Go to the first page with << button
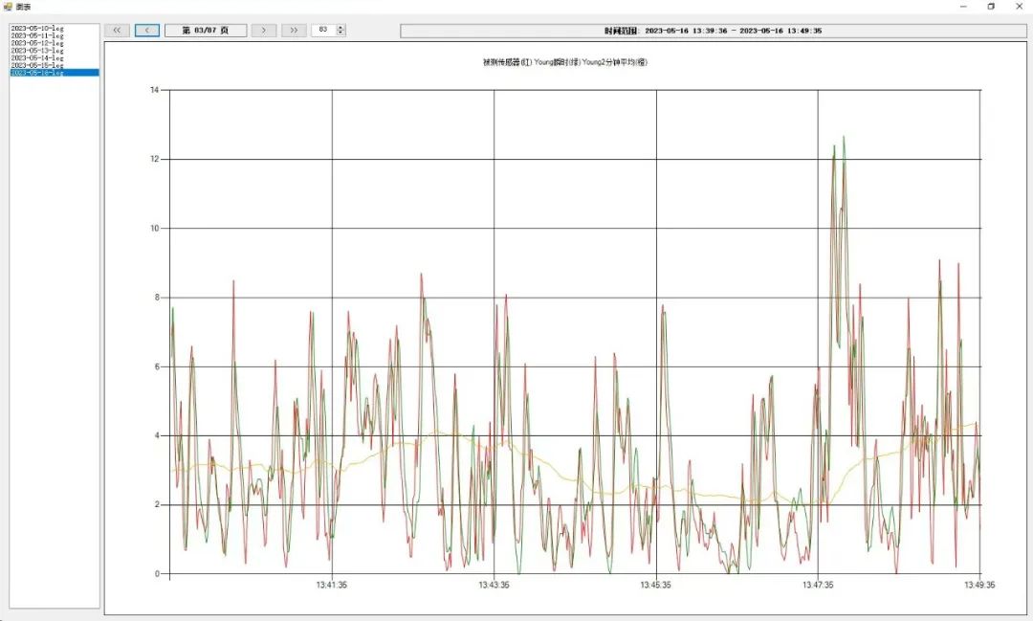 [116, 31]
